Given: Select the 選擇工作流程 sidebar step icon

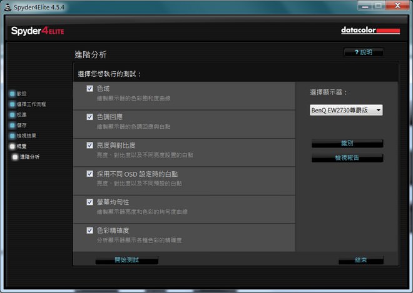Looking at the screenshot, I should tap(12, 104).
